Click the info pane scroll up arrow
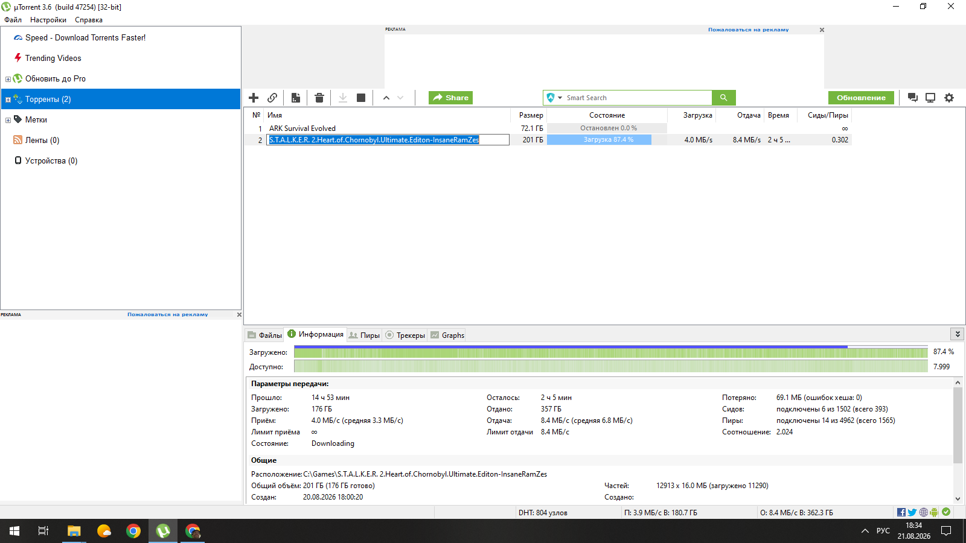The image size is (966, 543). pyautogui.click(x=958, y=383)
